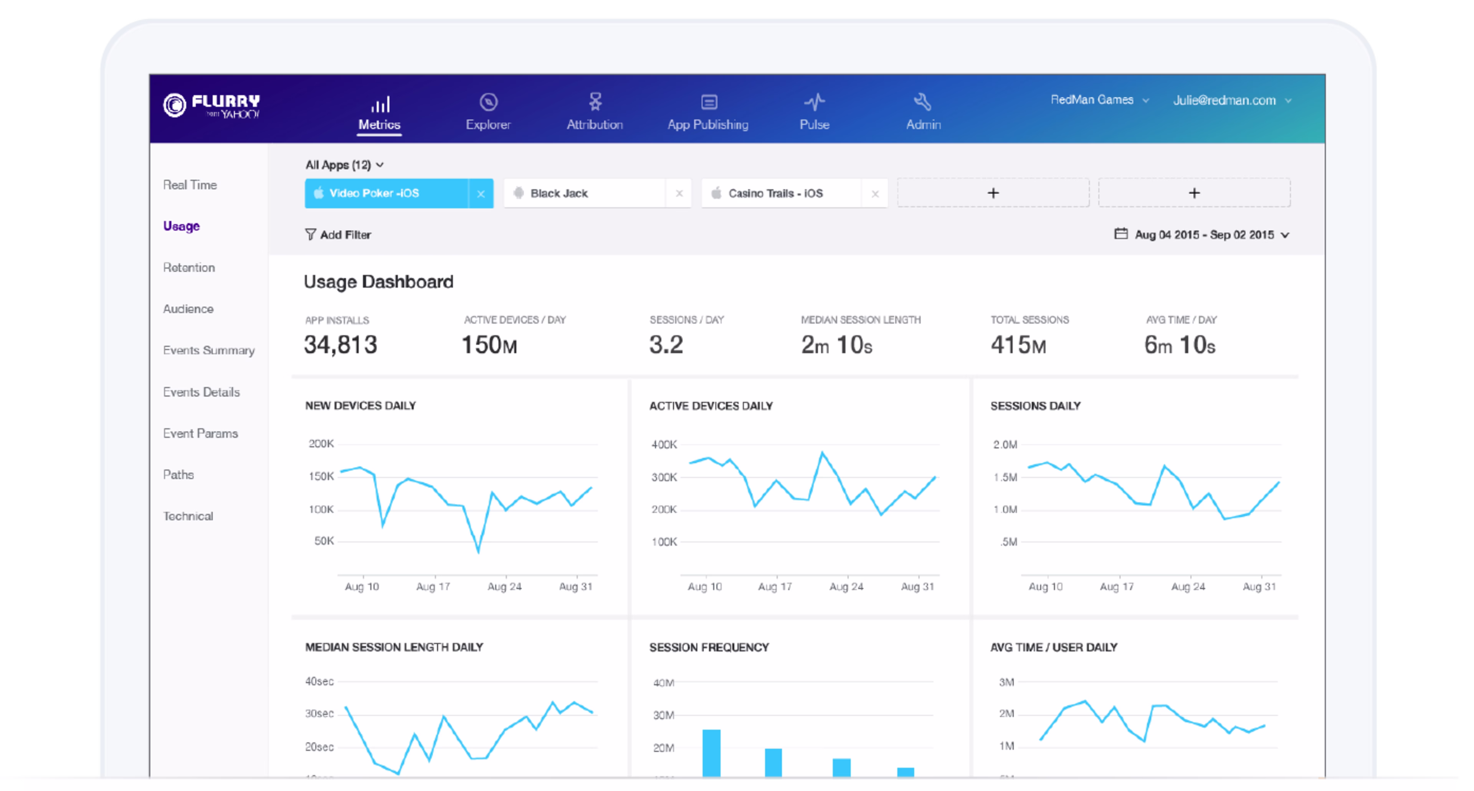Open the Real Time view

(190, 185)
